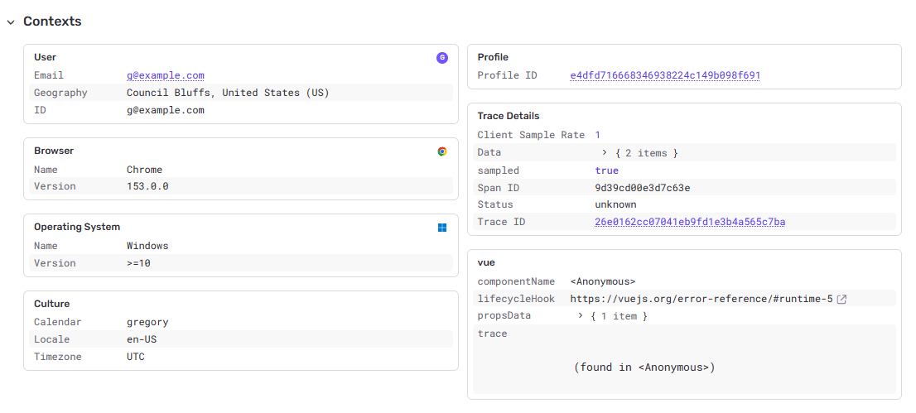
Task: Expand the Data 2 items row
Action: (605, 152)
